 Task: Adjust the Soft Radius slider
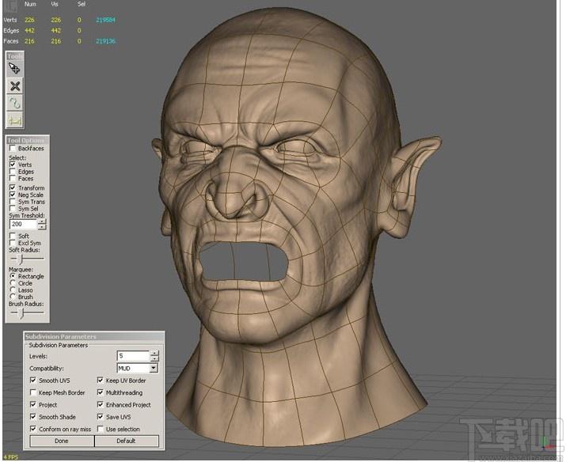tap(21, 259)
